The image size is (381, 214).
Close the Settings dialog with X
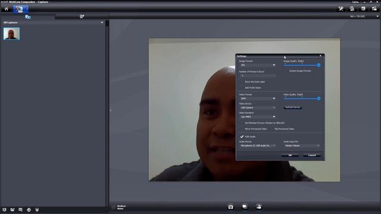pos(320,56)
